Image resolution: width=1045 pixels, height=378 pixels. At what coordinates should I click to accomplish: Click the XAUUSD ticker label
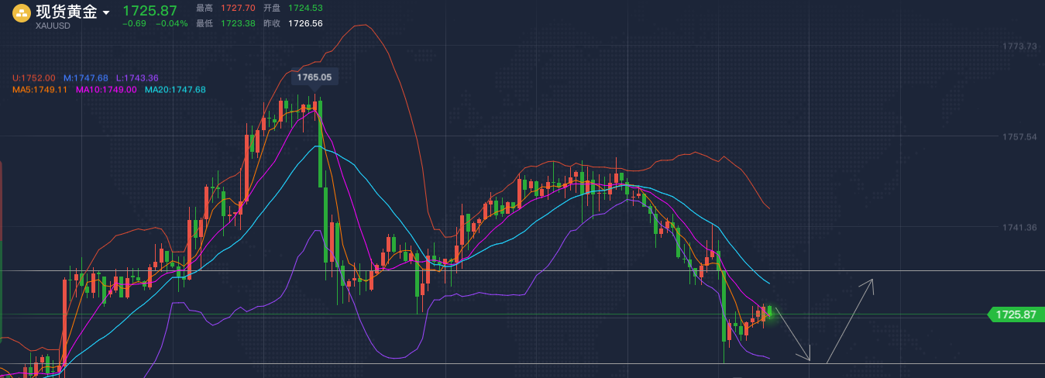(x=53, y=26)
